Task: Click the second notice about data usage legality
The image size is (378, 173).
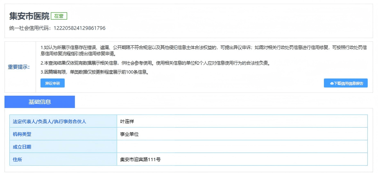Action: click(x=155, y=63)
